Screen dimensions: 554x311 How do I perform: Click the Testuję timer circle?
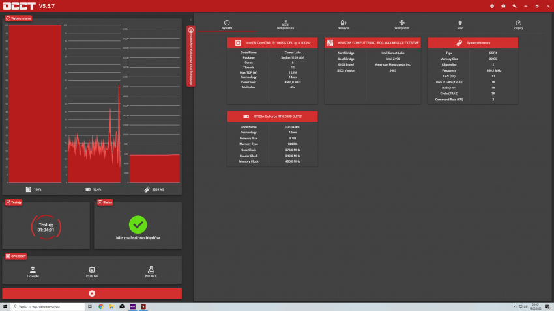pos(46,227)
